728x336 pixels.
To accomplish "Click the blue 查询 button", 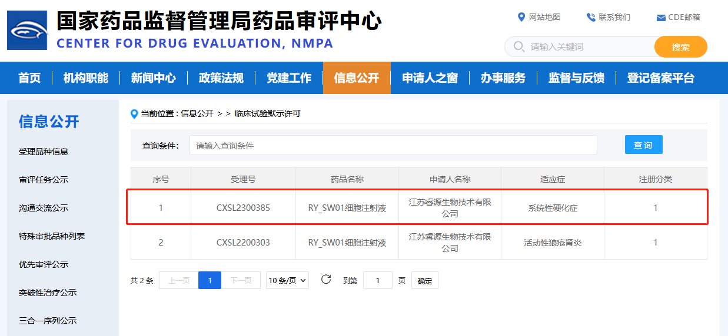I will click(x=643, y=145).
